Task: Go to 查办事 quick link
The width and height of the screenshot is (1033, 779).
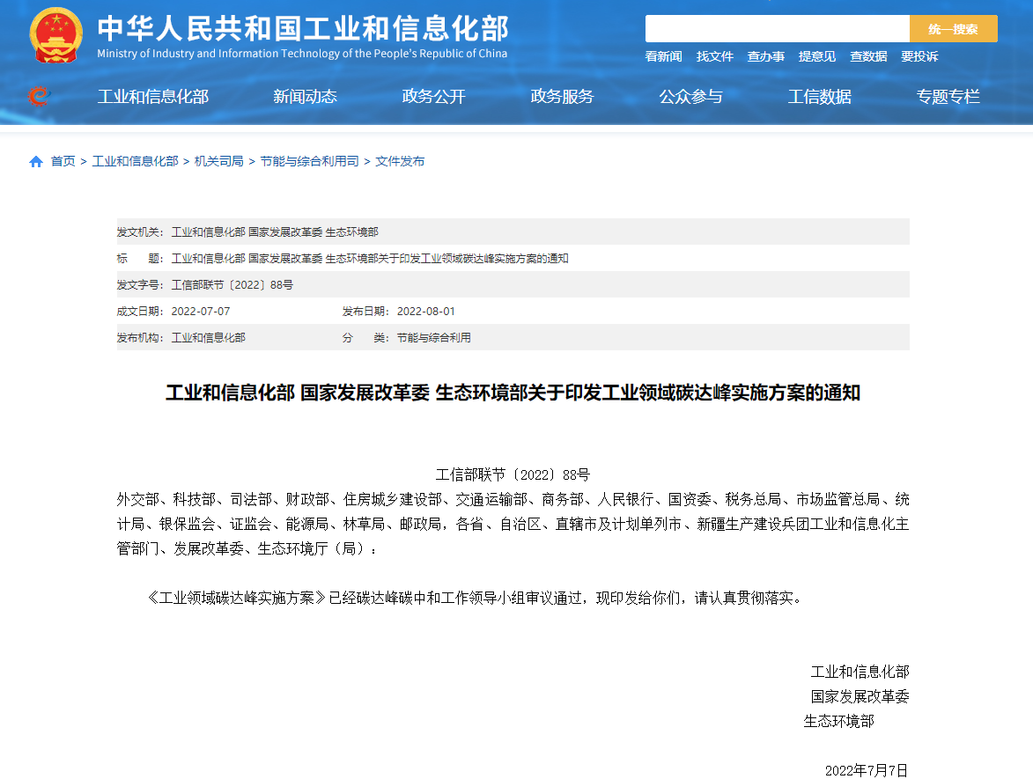Action: coord(765,56)
